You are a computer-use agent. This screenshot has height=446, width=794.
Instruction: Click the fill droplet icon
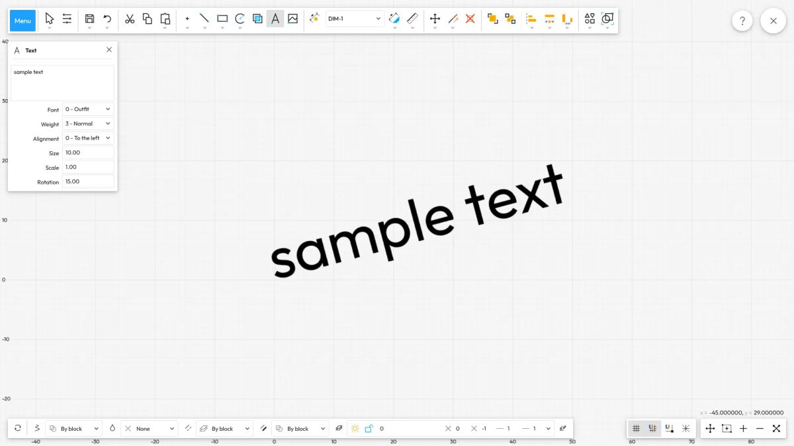pyautogui.click(x=112, y=428)
